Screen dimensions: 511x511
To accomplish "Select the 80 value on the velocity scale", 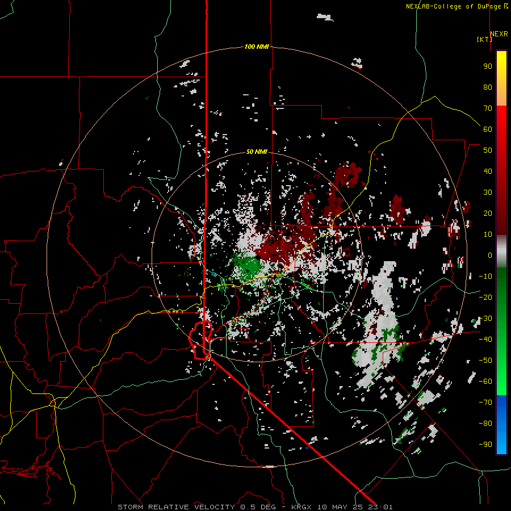I will point(488,87).
